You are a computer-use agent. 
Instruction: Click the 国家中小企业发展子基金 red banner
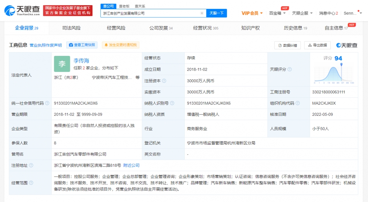tap(68, 11)
